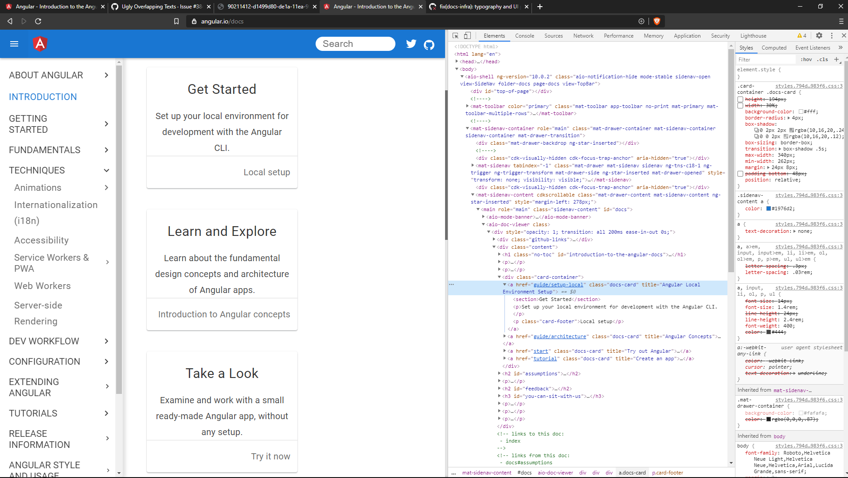Viewport: 848px width, 478px height.
Task: Click the Angular logo in the header
Action: [40, 44]
